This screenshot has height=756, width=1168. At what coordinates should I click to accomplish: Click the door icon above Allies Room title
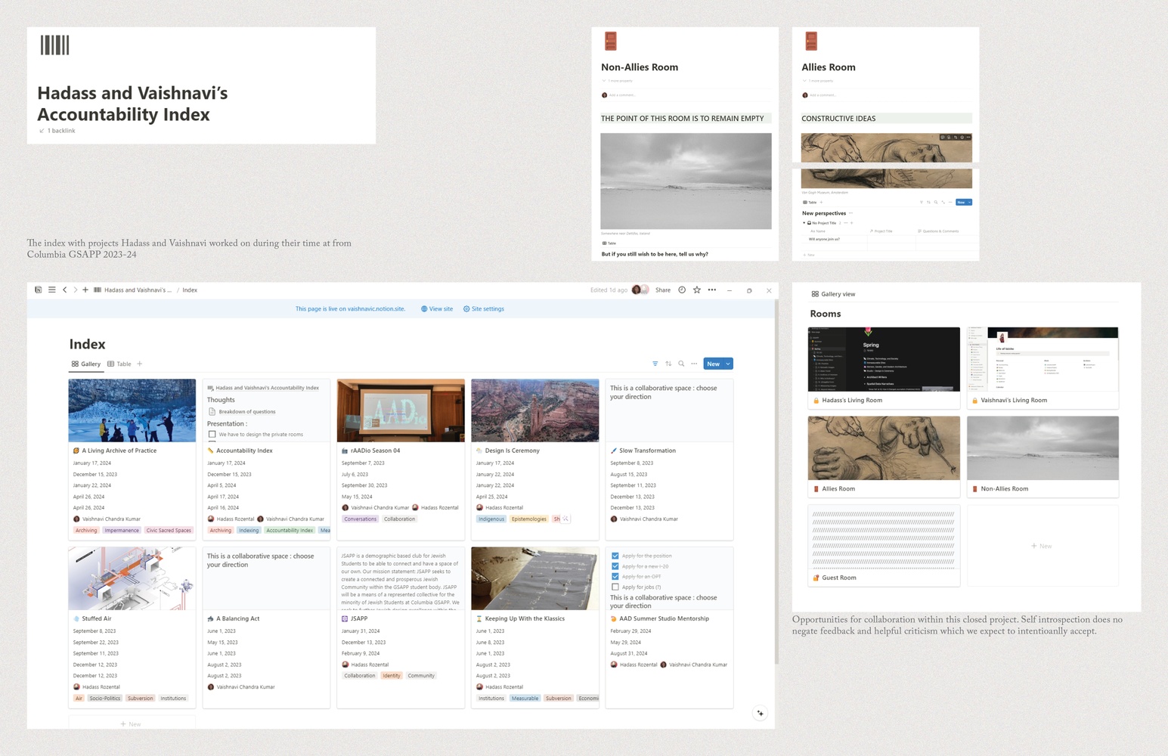[x=811, y=41]
